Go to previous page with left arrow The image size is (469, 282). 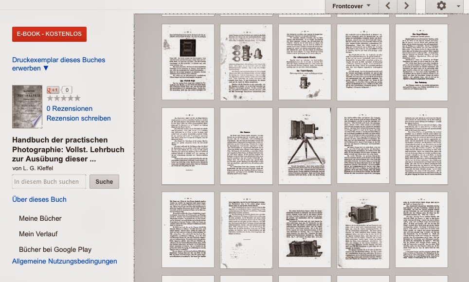pyautogui.click(x=388, y=6)
